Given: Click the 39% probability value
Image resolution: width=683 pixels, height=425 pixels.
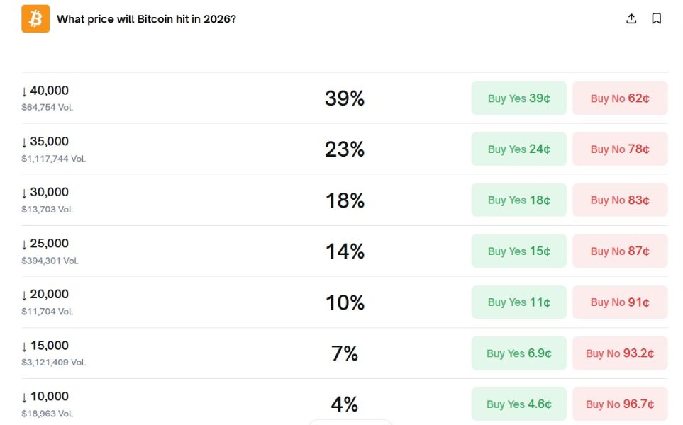Looking at the screenshot, I should pos(345,98).
